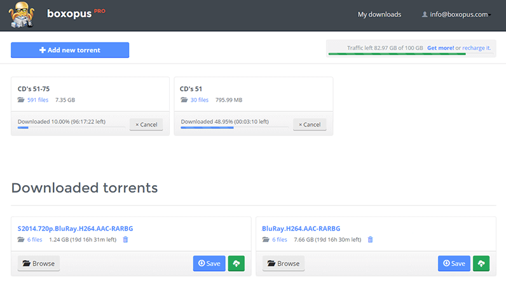Click green cloud upload for 1.24 GB torrent

(x=236, y=264)
